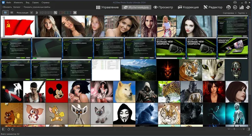Toggle the unrated filter box
Viewport: 252px width, 136px height.
click(55, 13)
